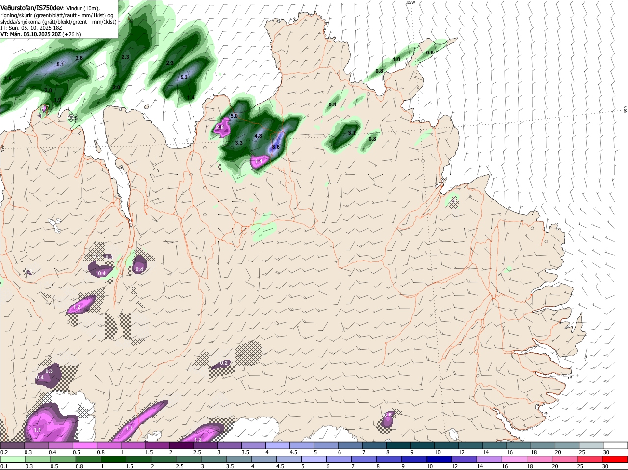Click the Veðurstofan/IS750dev title text
Image resolution: width=628 pixels, height=470 pixels.
[32, 8]
